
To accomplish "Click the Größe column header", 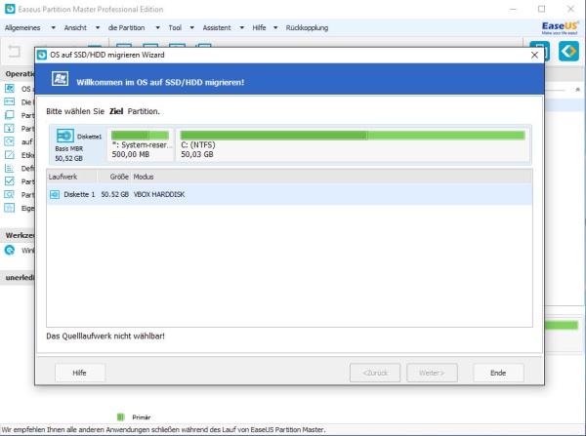I will pyautogui.click(x=113, y=177).
